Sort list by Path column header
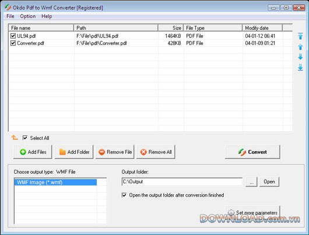 [116, 28]
